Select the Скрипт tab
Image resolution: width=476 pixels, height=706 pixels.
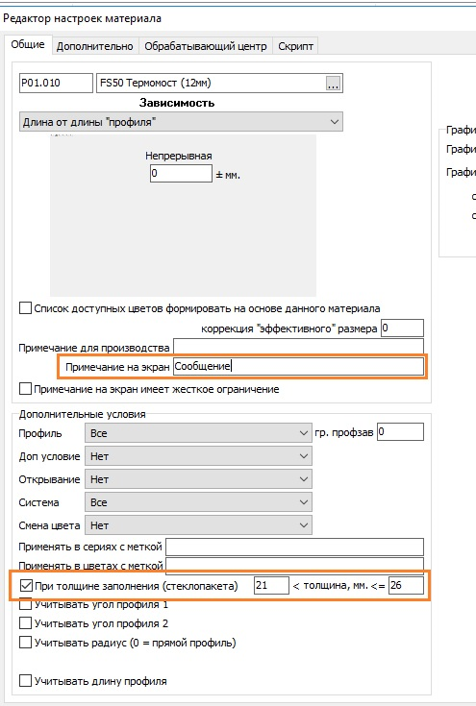coord(296,46)
